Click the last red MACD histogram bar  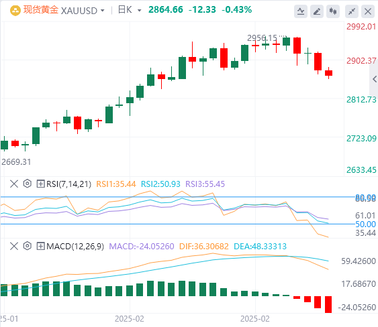point(328,304)
